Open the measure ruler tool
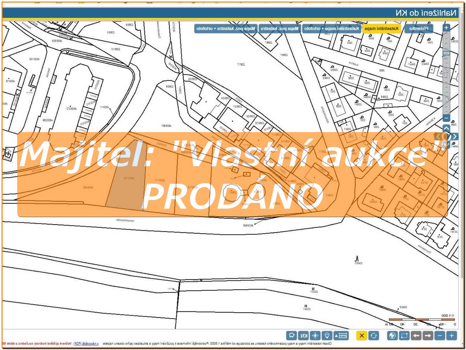 coord(341,335)
